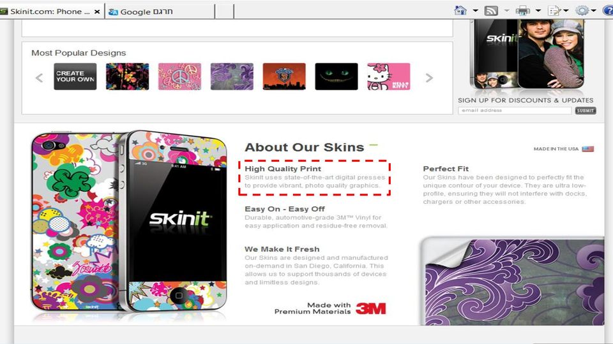Screen dimensions: 613x344
Task: Click the Tools gear icon
Action: click(x=582, y=11)
